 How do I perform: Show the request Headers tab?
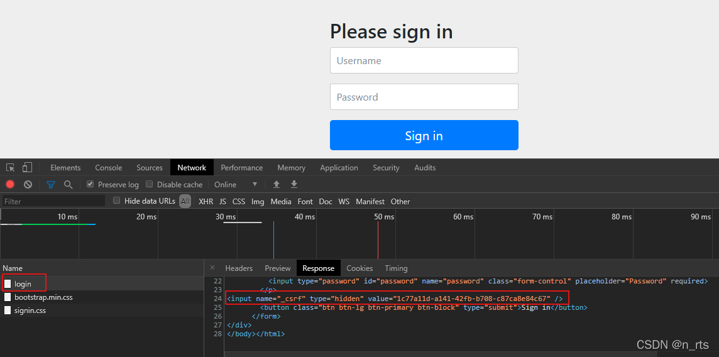point(239,268)
